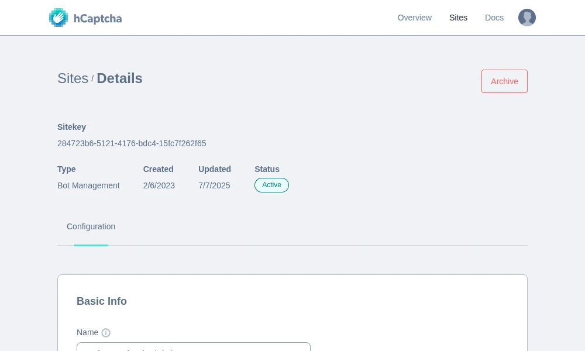
Task: Click the info icon beside Name
Action: coord(106,333)
